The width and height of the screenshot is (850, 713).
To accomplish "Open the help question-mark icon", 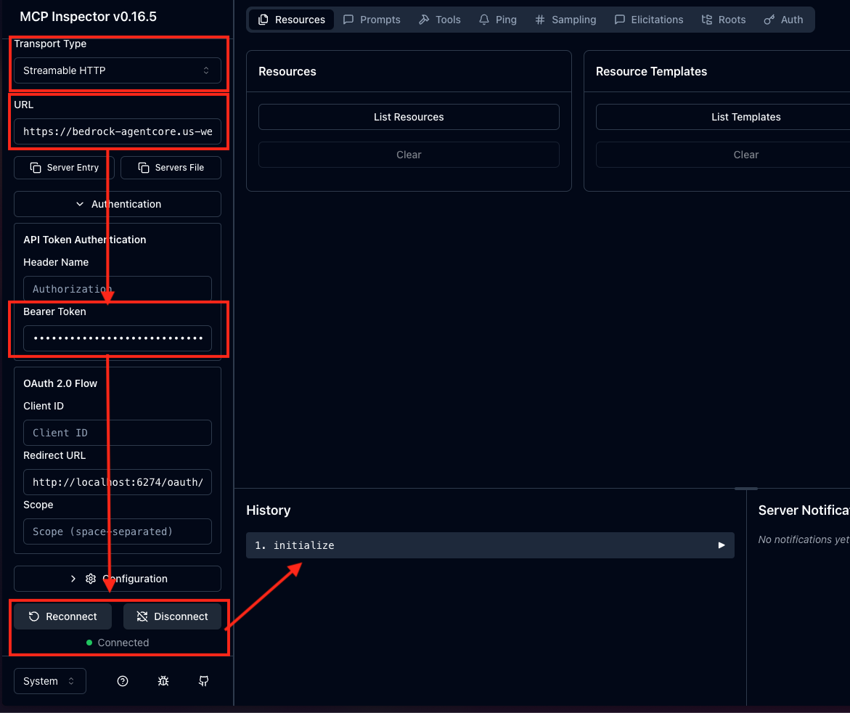I will pyautogui.click(x=123, y=681).
